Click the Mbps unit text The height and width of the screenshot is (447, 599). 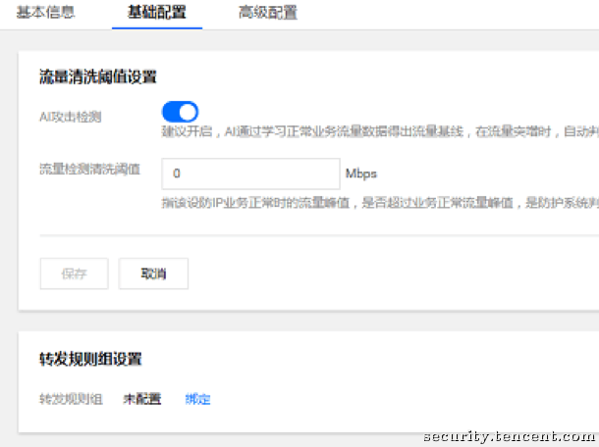tap(361, 174)
